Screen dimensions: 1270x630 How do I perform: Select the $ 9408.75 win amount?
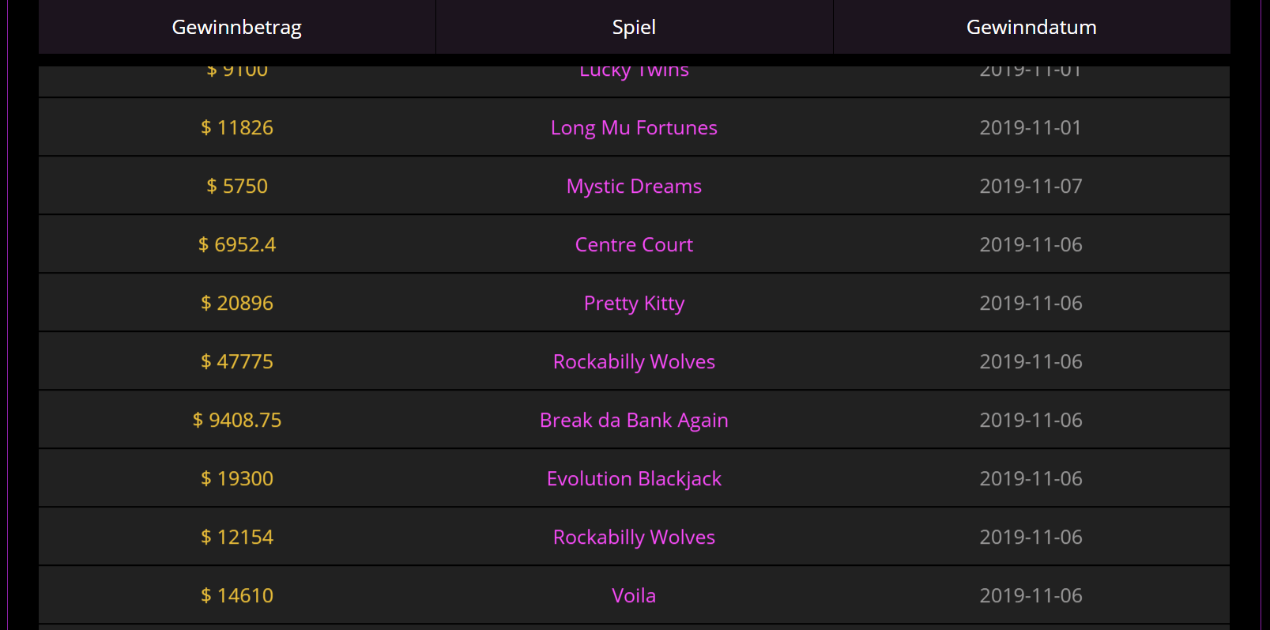coord(237,421)
